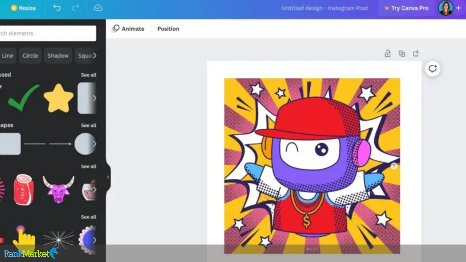
Task: Select the Shadow filter chip
Action: point(58,56)
